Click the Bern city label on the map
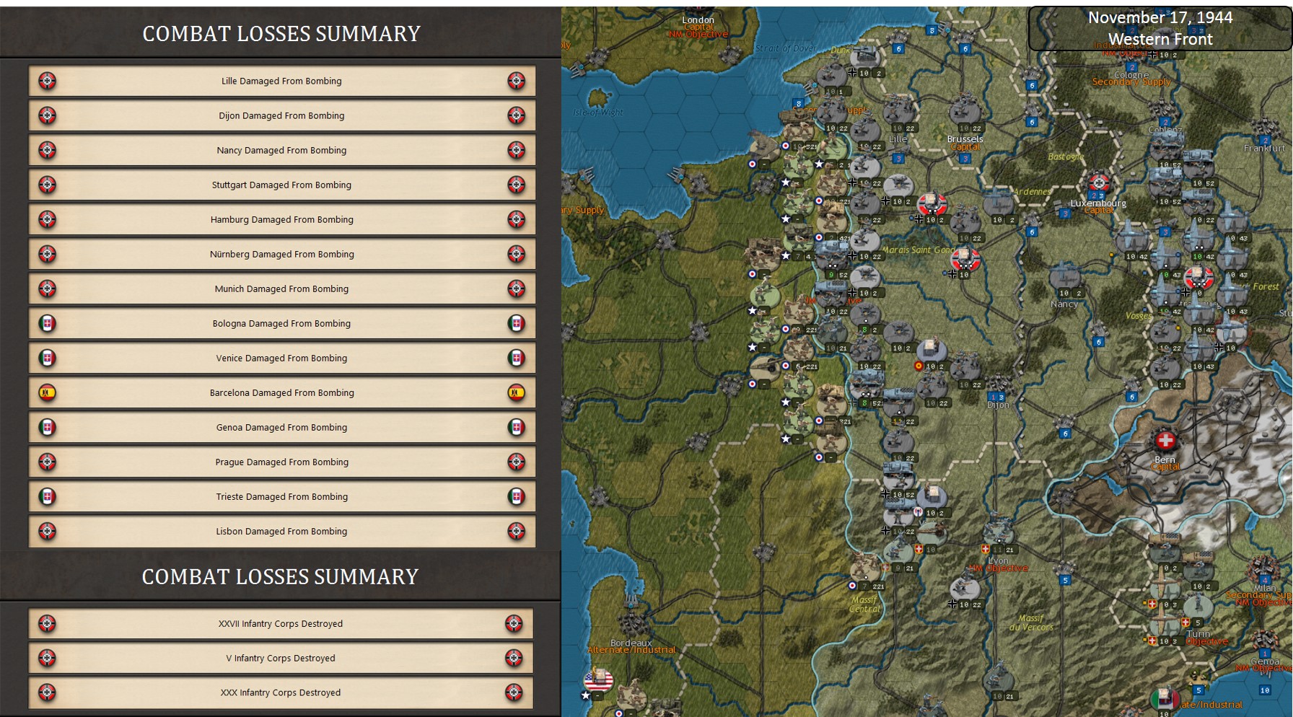The image size is (1293, 717). pos(1165,459)
